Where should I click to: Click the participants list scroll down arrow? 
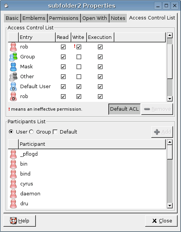pyautogui.click(x=170, y=206)
